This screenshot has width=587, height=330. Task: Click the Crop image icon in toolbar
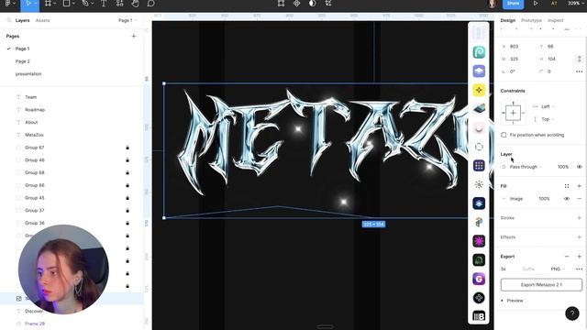tap(328, 4)
